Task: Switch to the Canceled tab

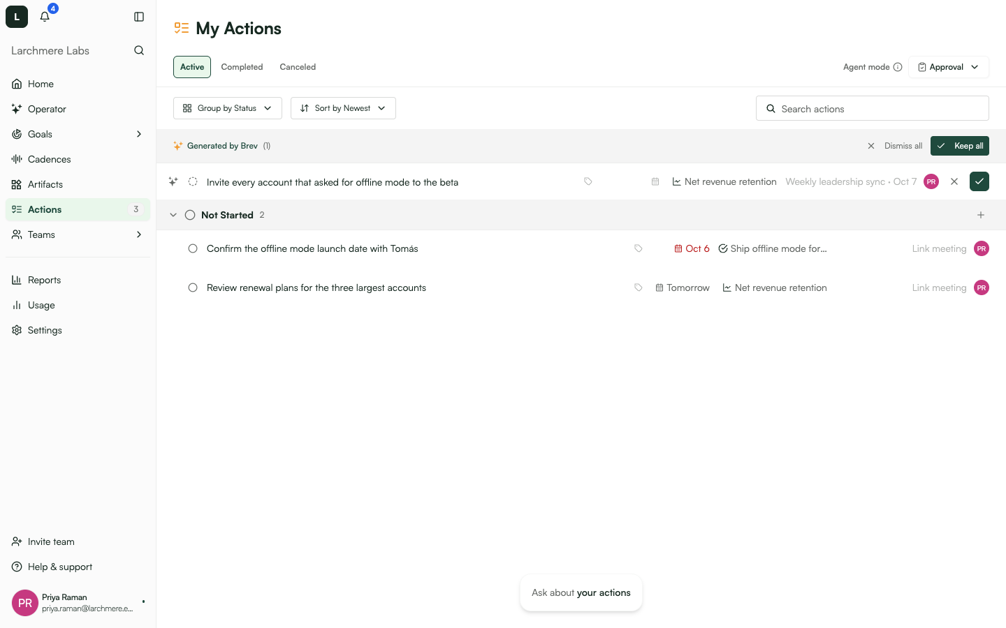Action: (298, 67)
